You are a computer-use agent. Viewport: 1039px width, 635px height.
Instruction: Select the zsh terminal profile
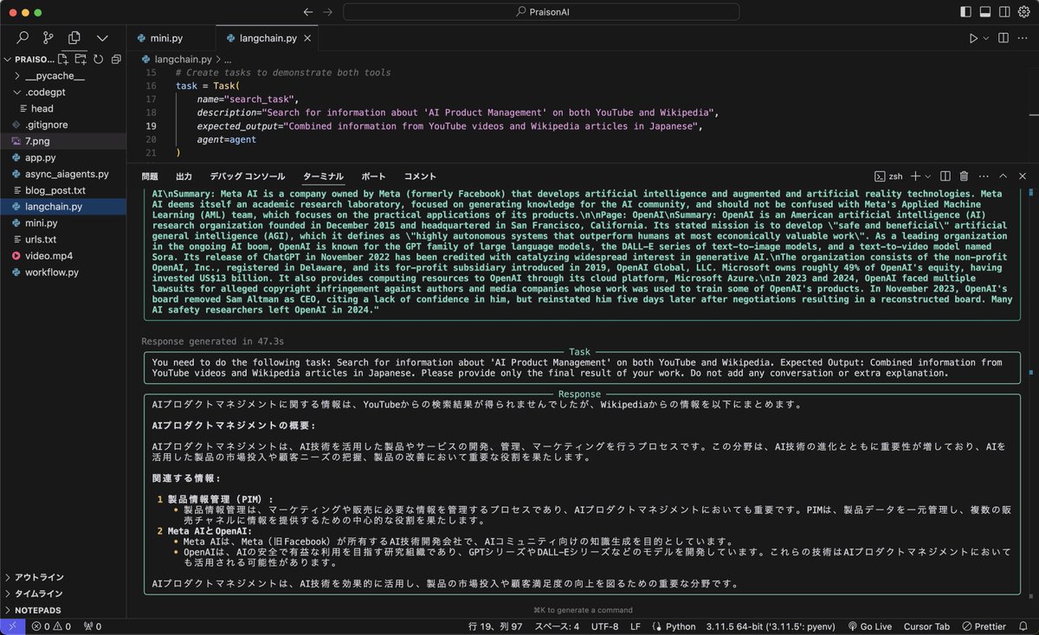[888, 176]
